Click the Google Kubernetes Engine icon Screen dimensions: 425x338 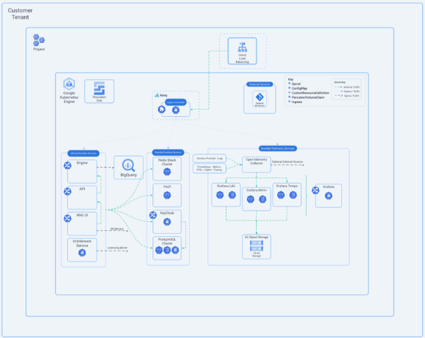[69, 84]
